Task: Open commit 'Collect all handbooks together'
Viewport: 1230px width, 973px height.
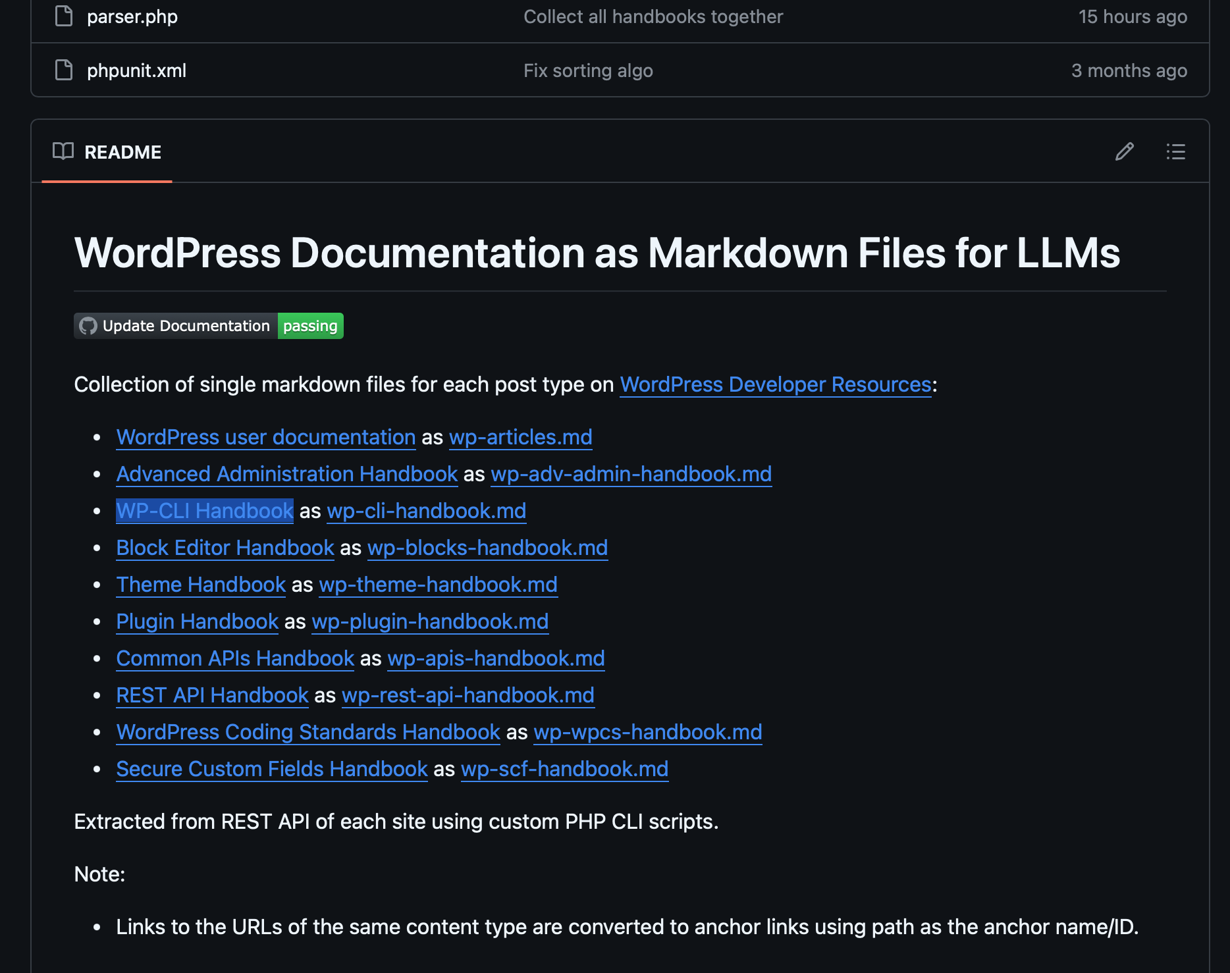Action: 653,16
